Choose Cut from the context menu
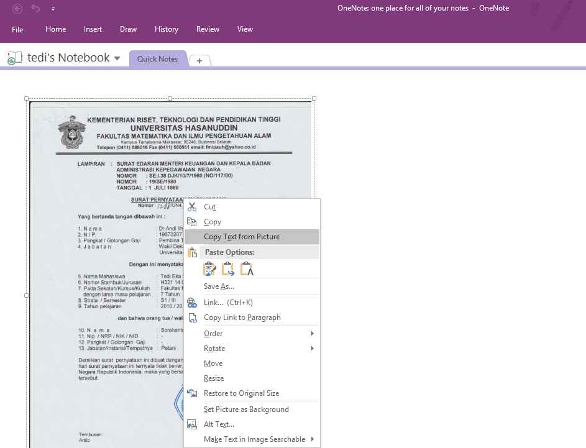586x448 pixels. click(209, 207)
